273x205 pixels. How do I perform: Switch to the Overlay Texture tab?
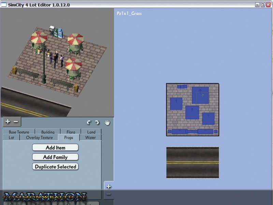tap(39, 138)
